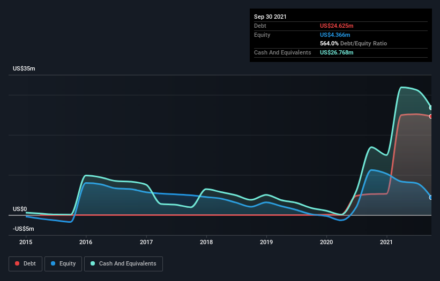Click the blue Equity data point marker
This screenshot has width=440, height=281.
pyautogui.click(x=431, y=198)
